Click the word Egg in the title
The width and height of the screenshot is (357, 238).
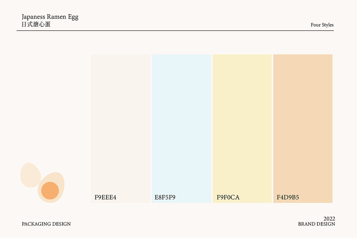click(x=73, y=17)
